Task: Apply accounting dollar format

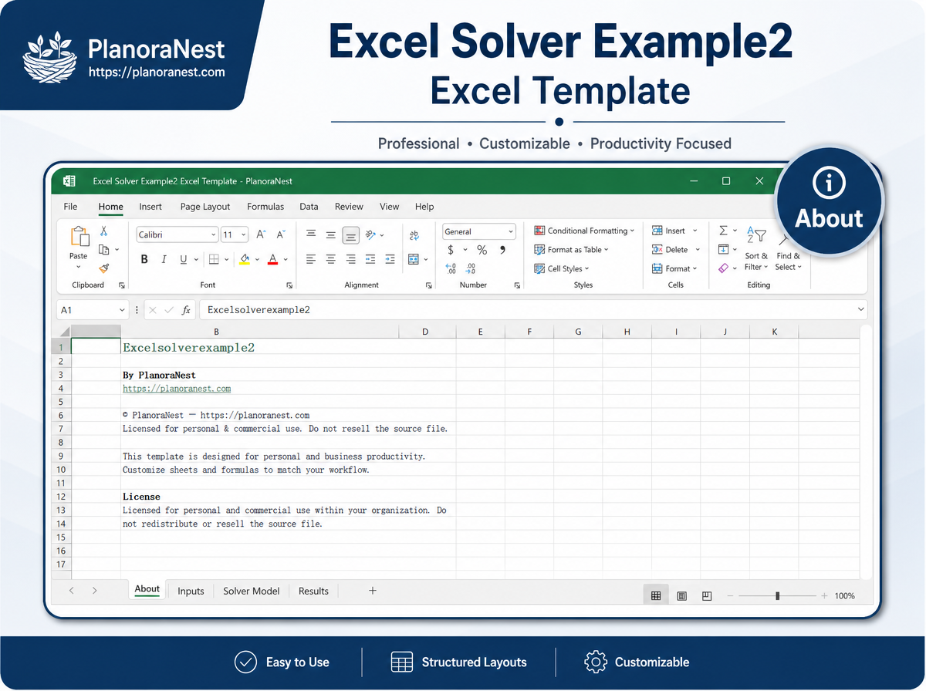Action: (451, 250)
